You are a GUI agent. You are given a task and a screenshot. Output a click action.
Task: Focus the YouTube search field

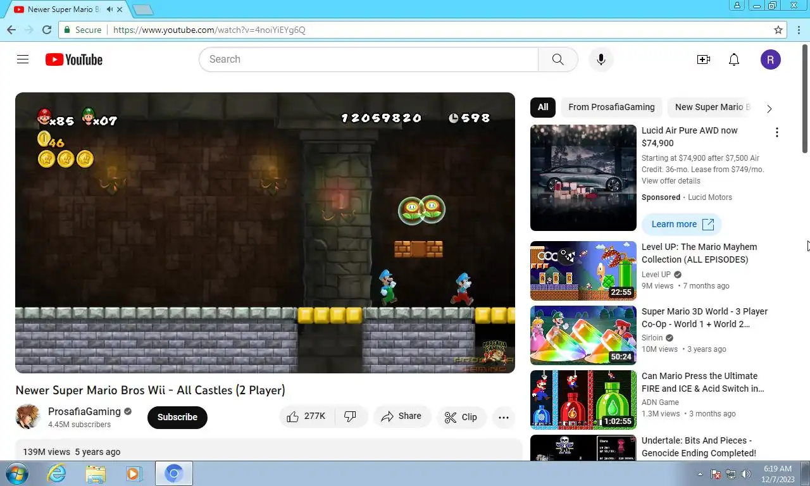pos(368,59)
